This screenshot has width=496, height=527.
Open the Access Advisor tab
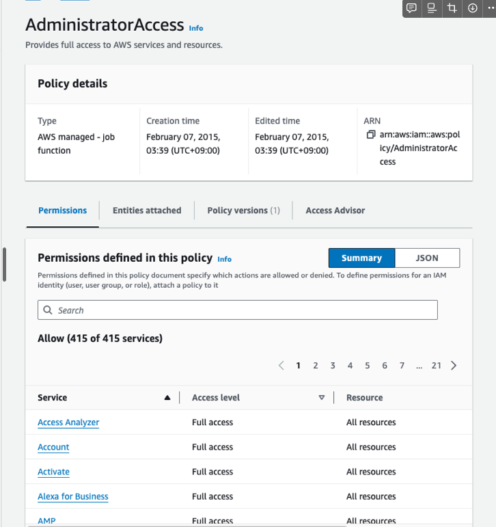coord(335,211)
